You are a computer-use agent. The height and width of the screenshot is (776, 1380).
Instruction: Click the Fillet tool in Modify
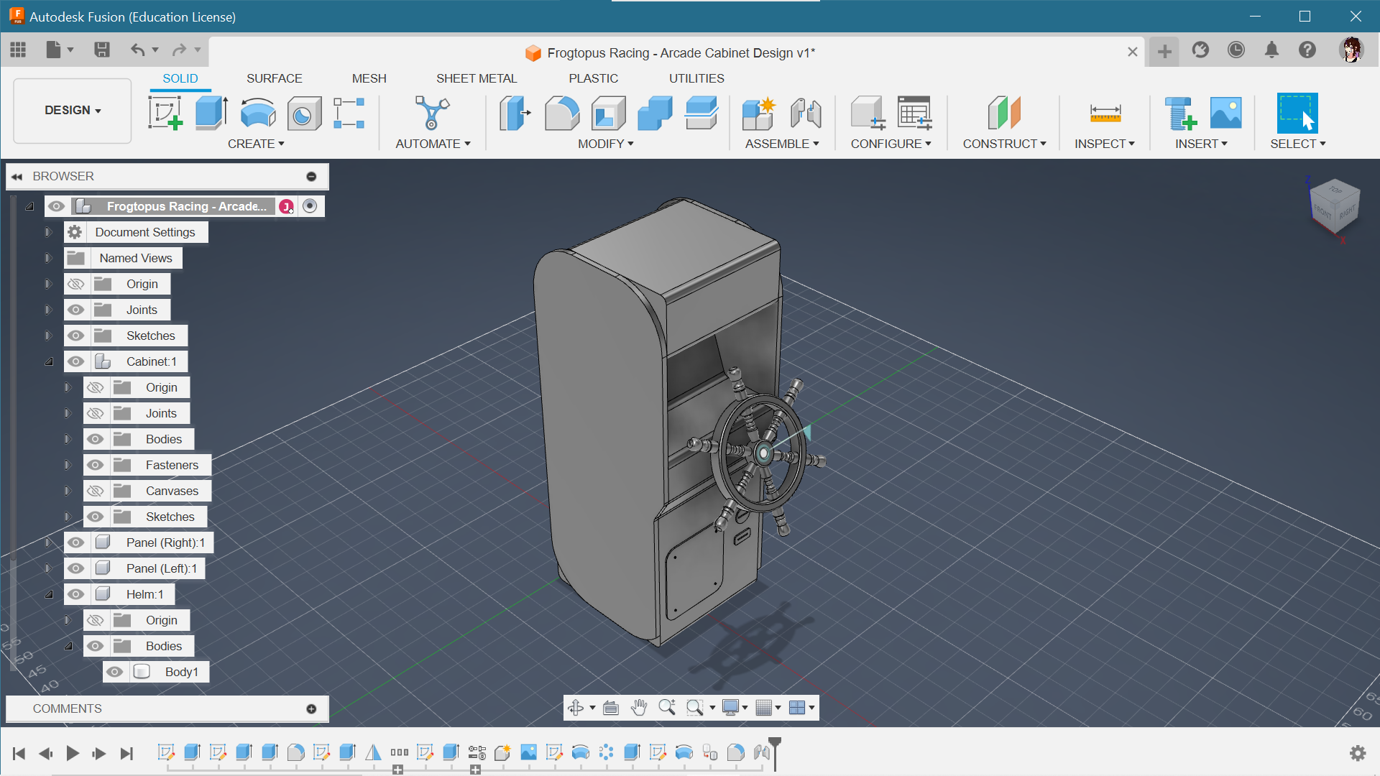561,114
